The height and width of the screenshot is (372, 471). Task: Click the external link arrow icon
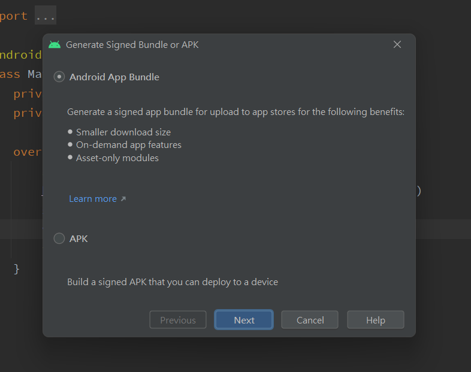123,199
